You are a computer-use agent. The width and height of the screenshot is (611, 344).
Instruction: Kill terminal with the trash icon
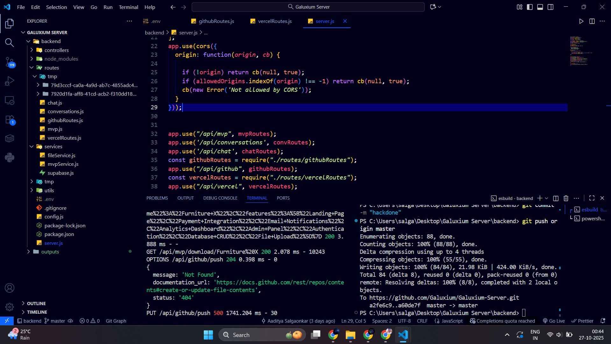click(566, 198)
